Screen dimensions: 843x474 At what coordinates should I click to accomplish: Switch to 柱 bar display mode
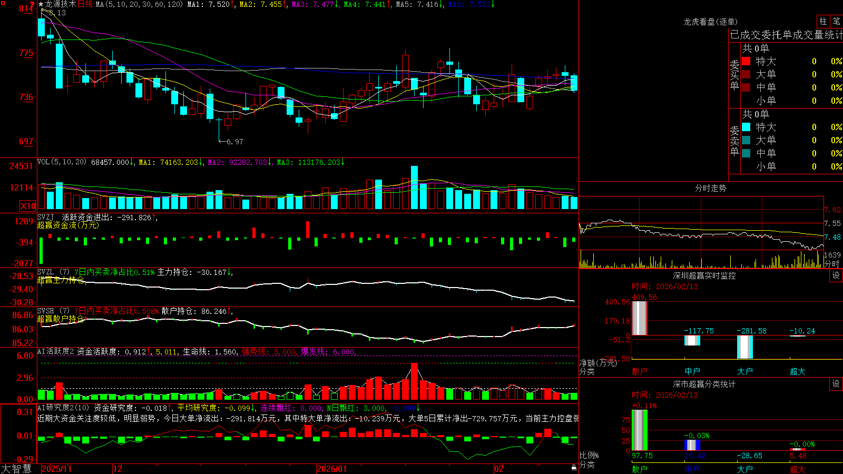(x=823, y=21)
